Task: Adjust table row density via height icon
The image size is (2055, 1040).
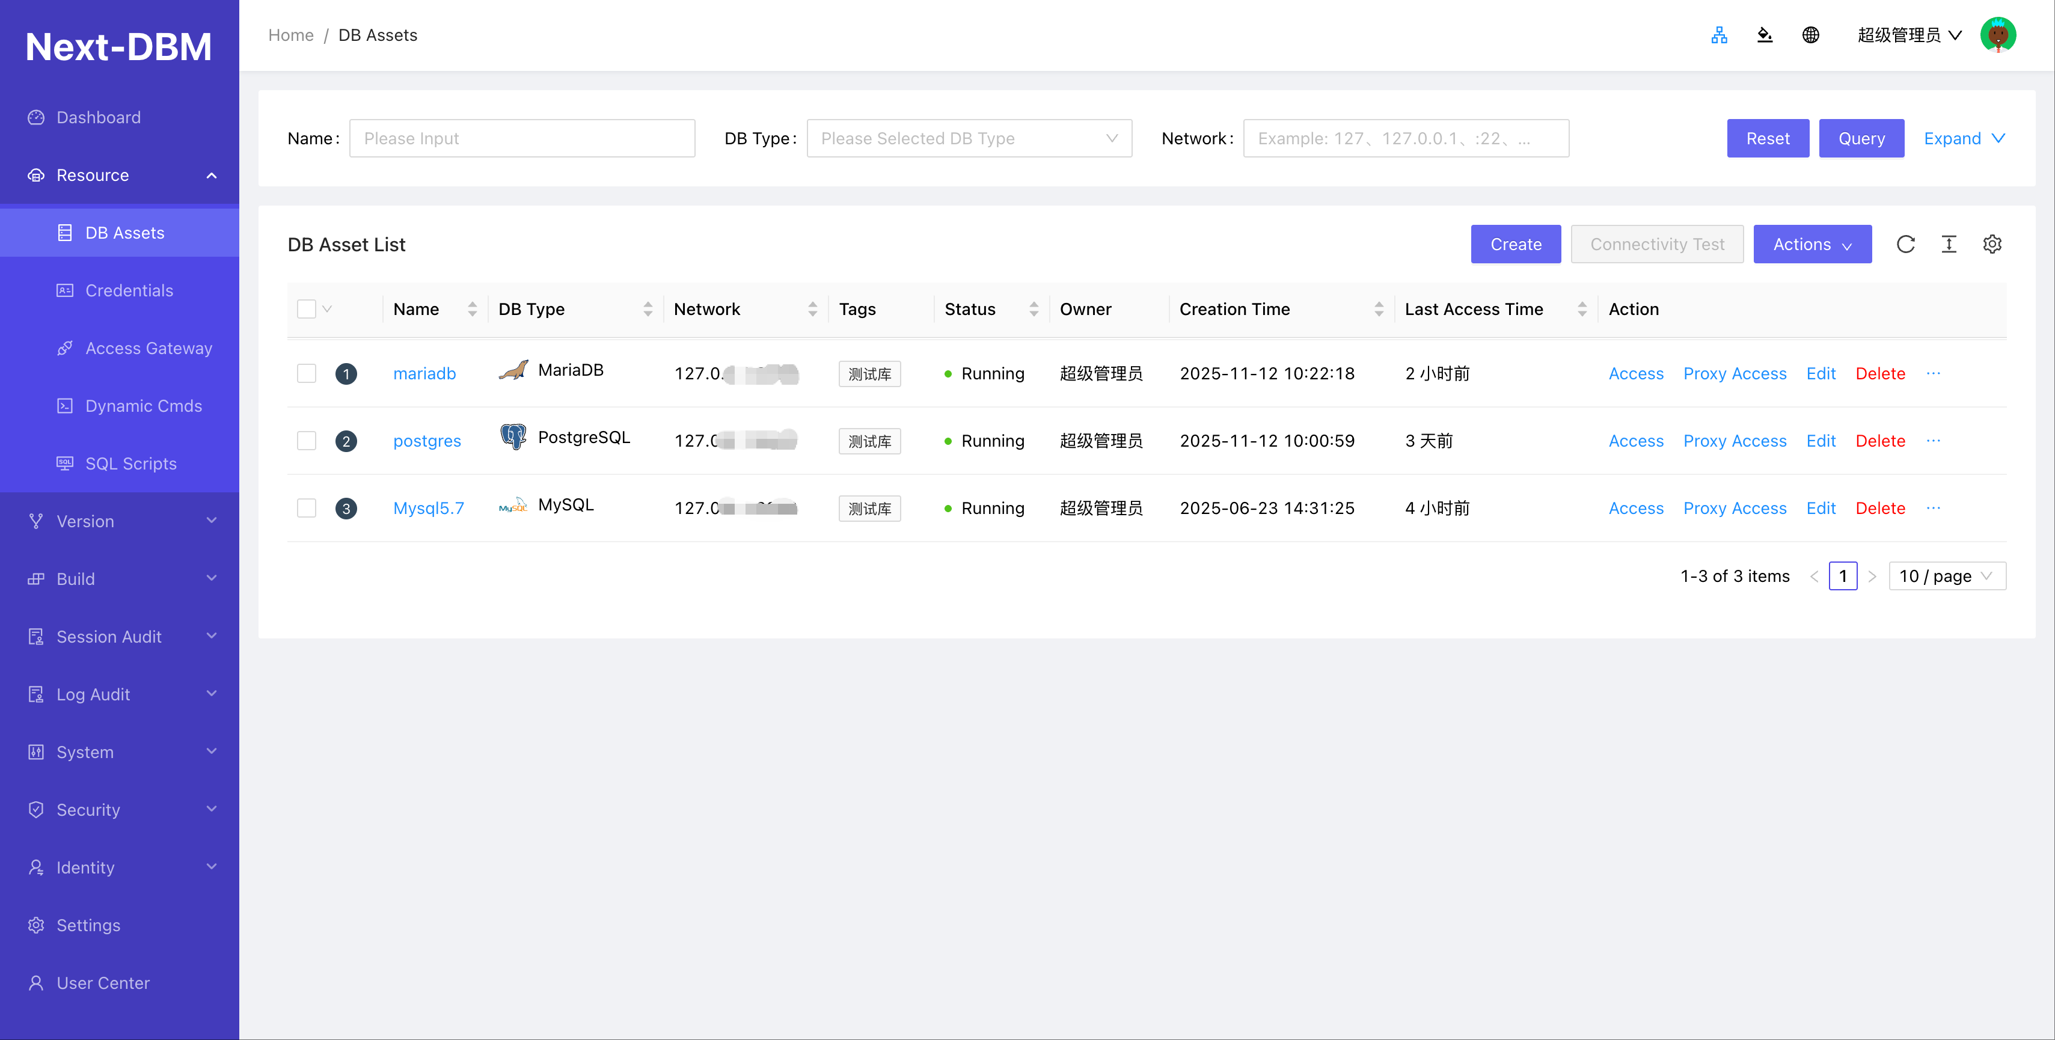Action: point(1949,244)
